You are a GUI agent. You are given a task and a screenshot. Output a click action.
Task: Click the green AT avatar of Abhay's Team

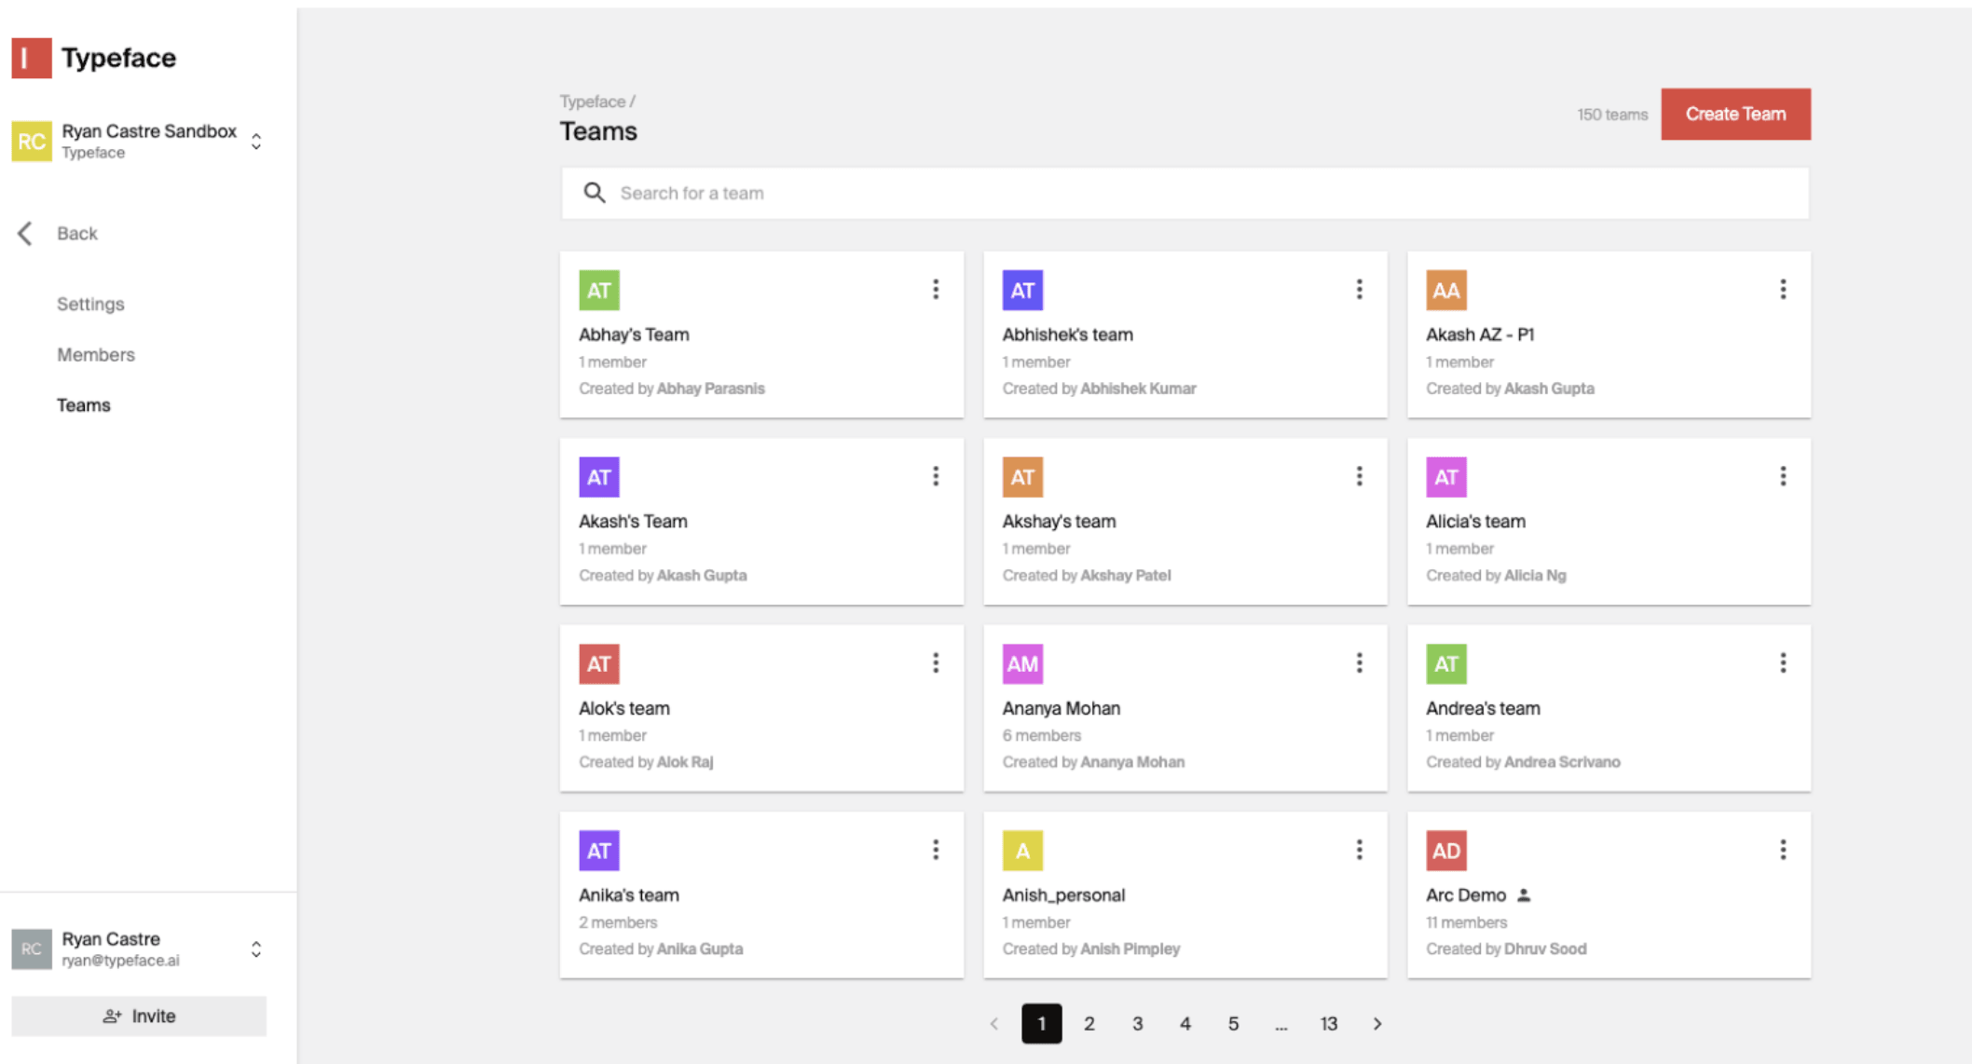pos(599,291)
